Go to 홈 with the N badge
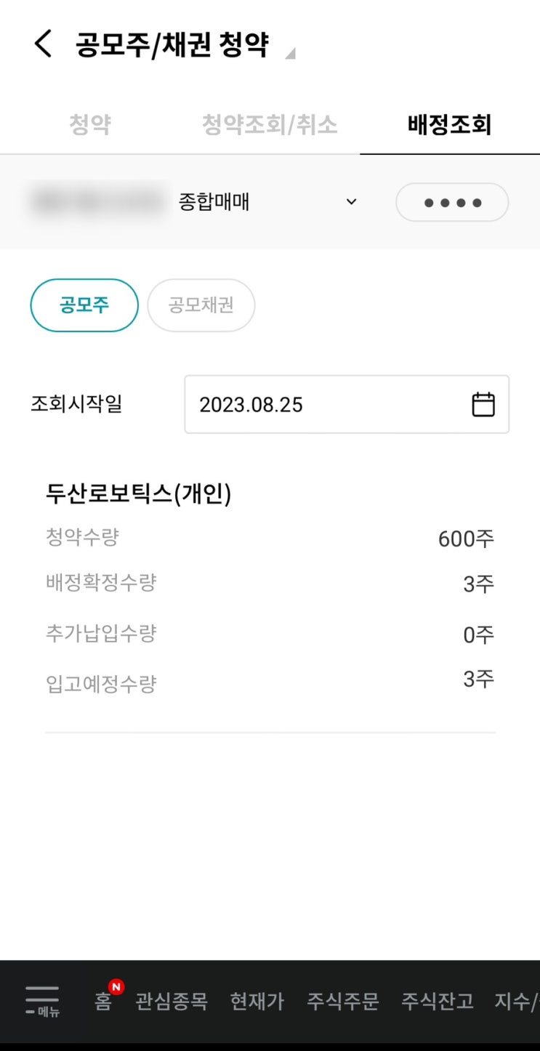Image resolution: width=540 pixels, height=1051 pixels. pyautogui.click(x=104, y=1001)
